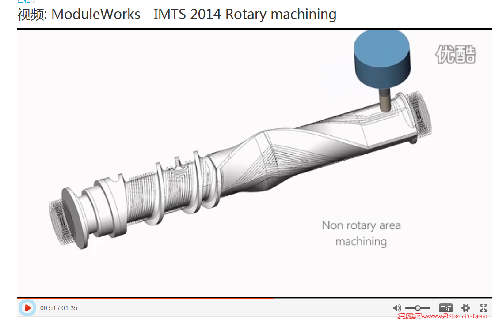Image resolution: width=495 pixels, height=322 pixels.
Task: Click the "Non rotary area machining" caption text
Action: (361, 233)
